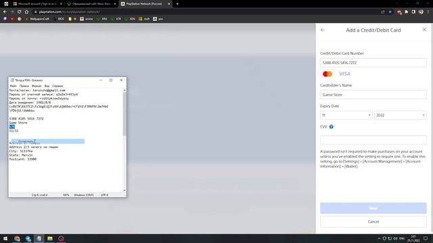This screenshot has width=433, height=243.
Task: Click the 'State: Mersin' line in Notepad
Action: click(x=21, y=155)
